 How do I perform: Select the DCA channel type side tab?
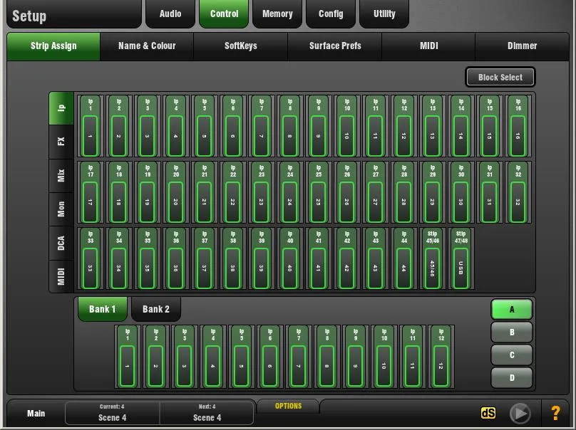[x=61, y=243]
